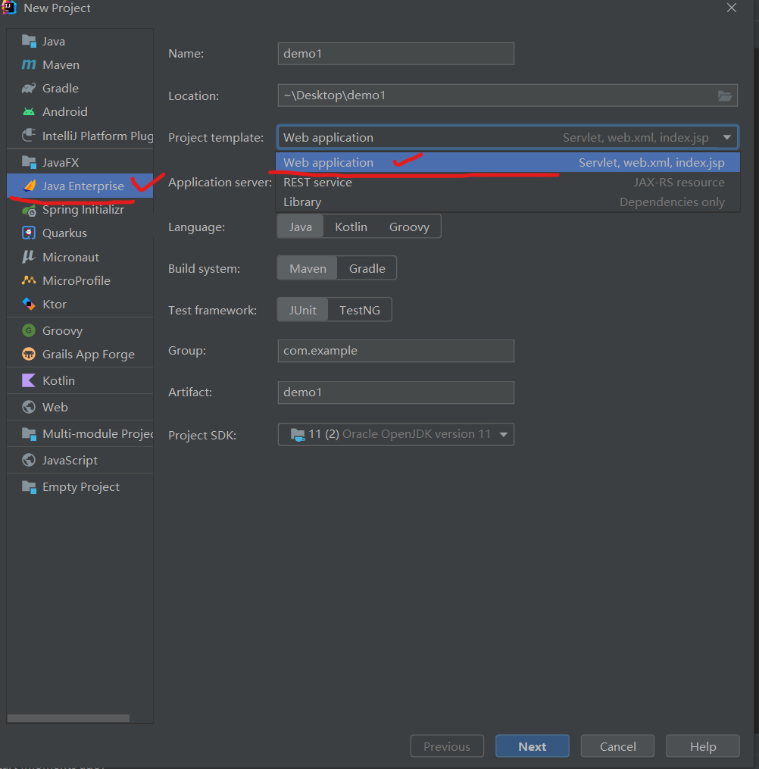Click the JavaFX folder icon

tap(29, 162)
